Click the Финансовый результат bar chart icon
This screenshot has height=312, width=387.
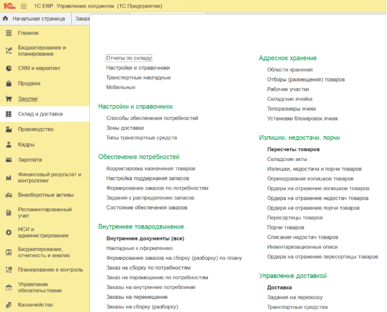[x=9, y=178]
